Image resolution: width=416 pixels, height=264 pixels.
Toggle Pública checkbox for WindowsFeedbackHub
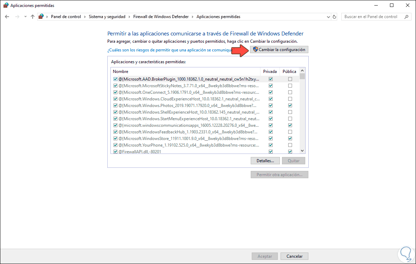290,132
